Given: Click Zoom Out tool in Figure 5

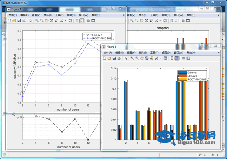Looking at the screenshot, I should click(x=137, y=58).
